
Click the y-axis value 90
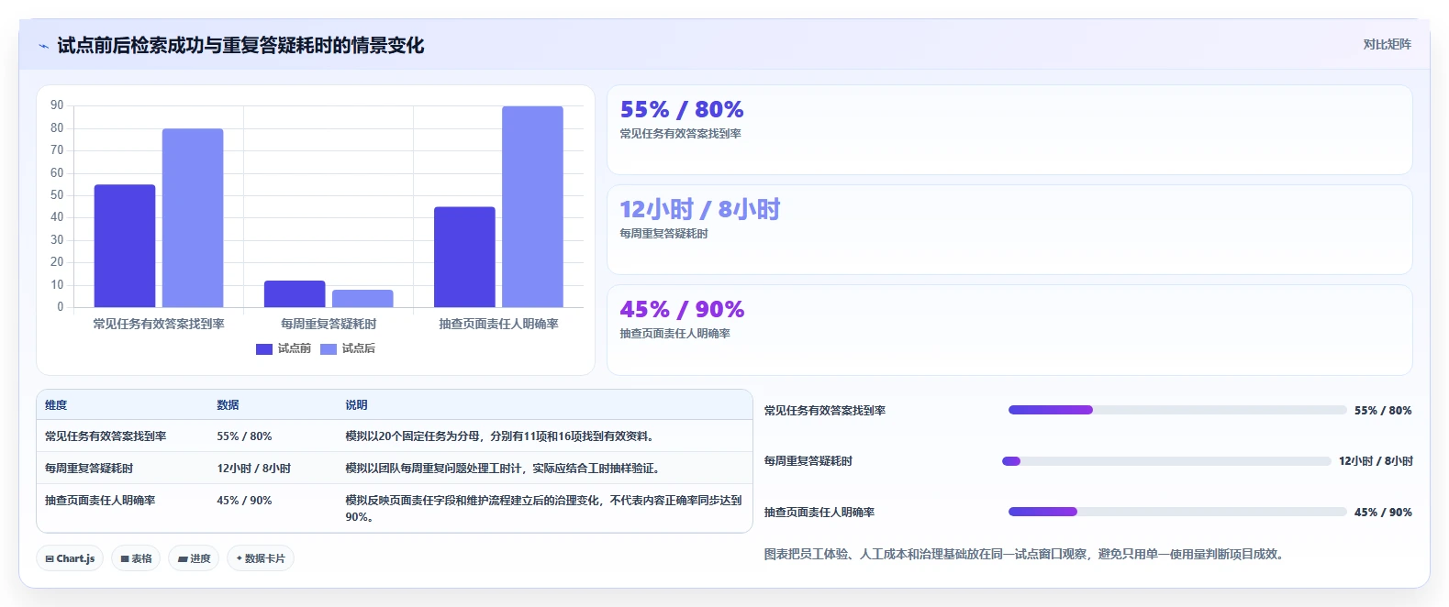click(57, 105)
